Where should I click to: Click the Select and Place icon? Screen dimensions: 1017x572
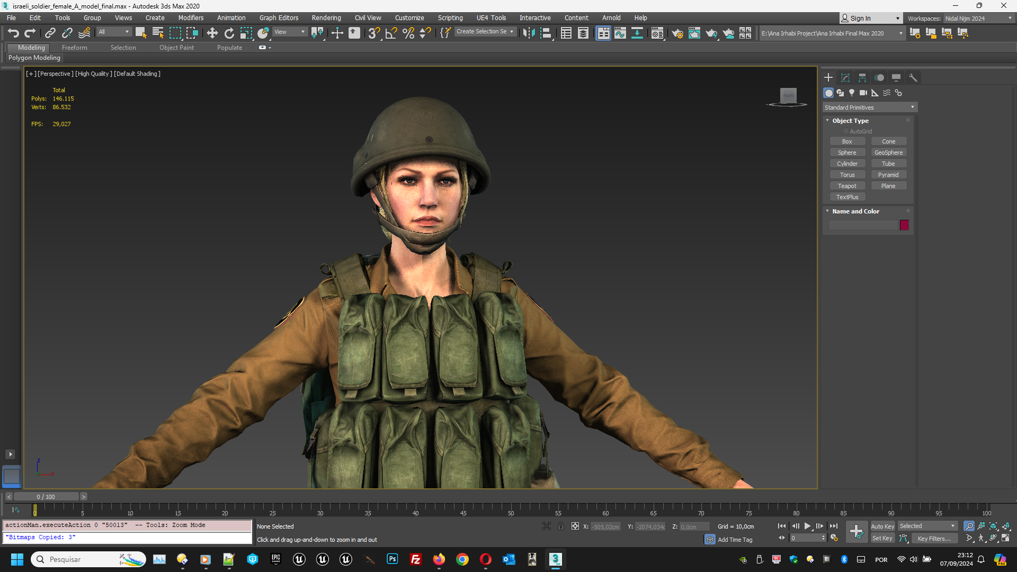click(x=263, y=33)
